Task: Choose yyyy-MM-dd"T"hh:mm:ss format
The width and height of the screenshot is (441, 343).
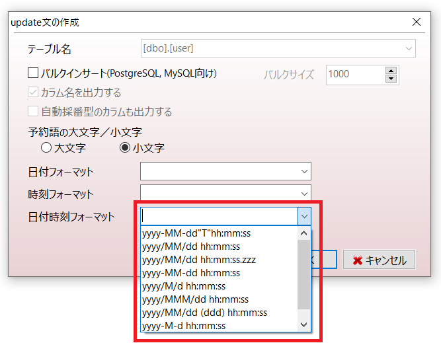Action: [x=219, y=233]
